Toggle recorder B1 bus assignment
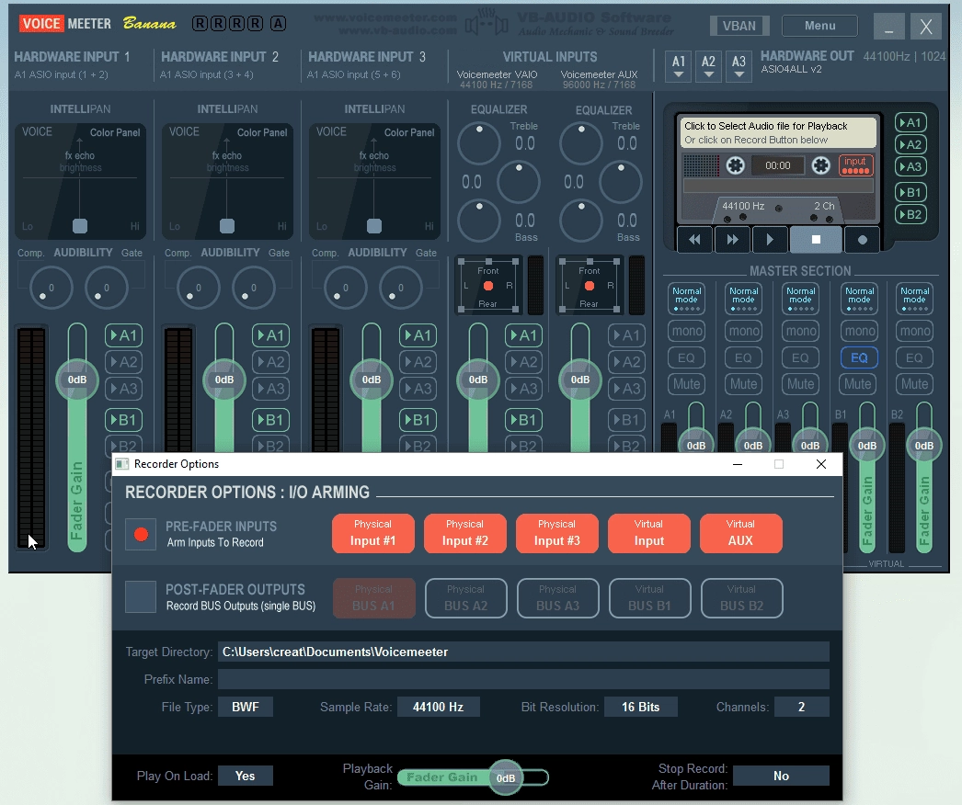 pos(910,192)
